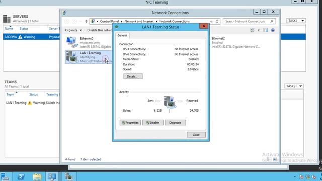Viewport: 322px width, 181px height.
Task: Open Help question mark icon
Action: (x=273, y=30)
